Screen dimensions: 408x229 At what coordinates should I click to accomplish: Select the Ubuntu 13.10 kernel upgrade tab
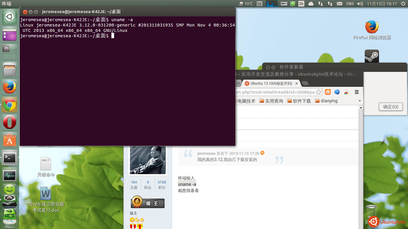point(271,83)
